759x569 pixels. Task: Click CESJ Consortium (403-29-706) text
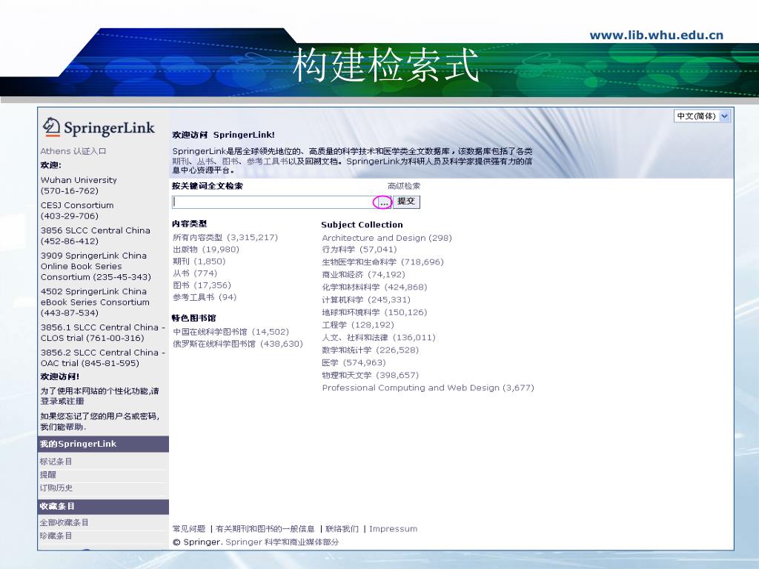(x=77, y=210)
